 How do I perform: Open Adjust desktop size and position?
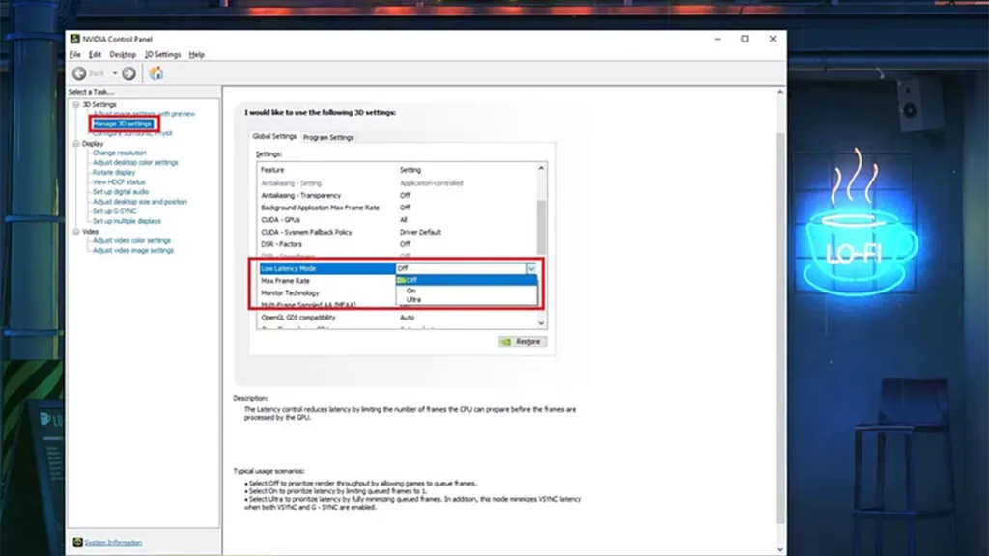(x=139, y=202)
